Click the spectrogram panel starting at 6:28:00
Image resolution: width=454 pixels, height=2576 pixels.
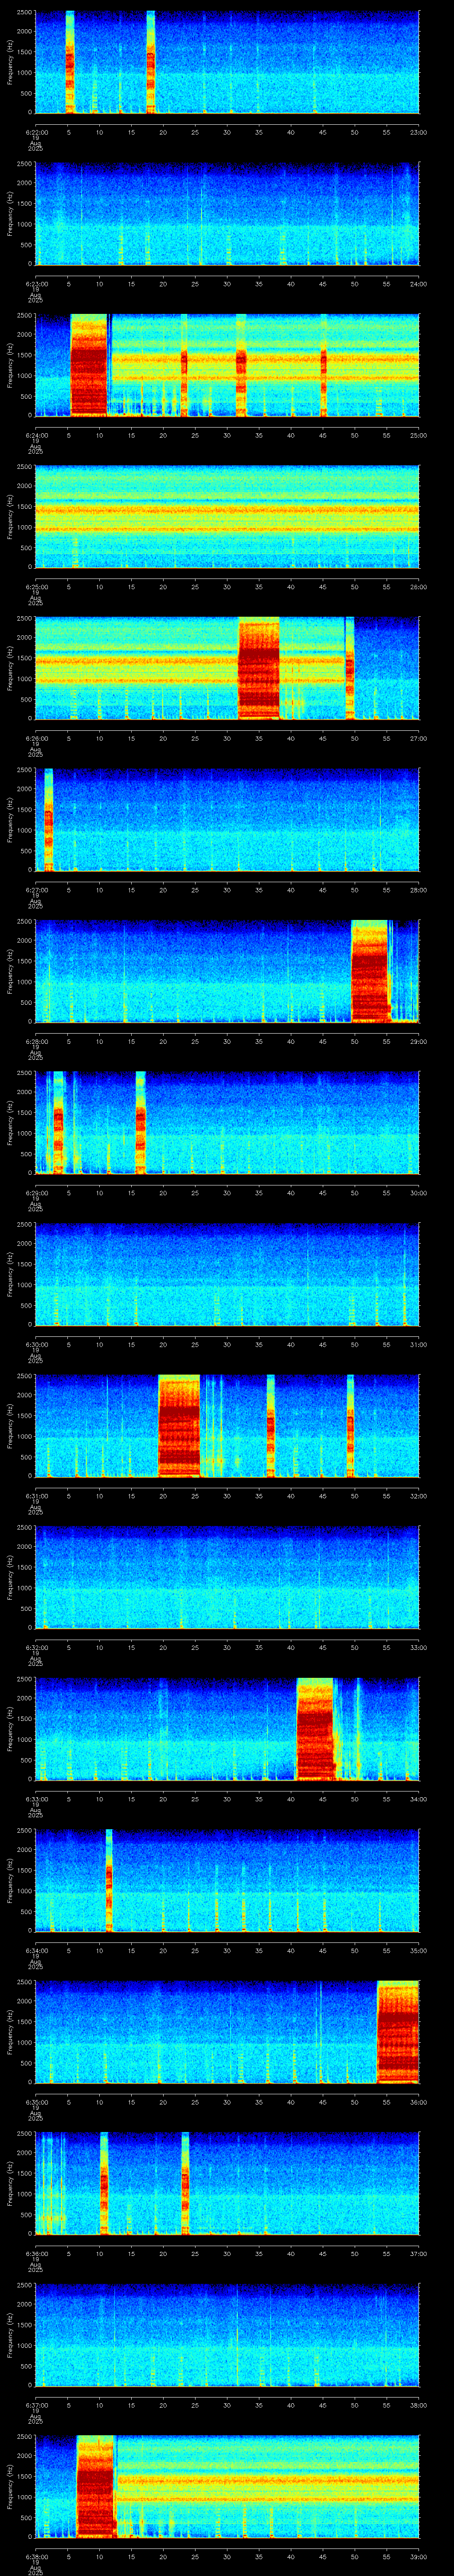click(227, 971)
